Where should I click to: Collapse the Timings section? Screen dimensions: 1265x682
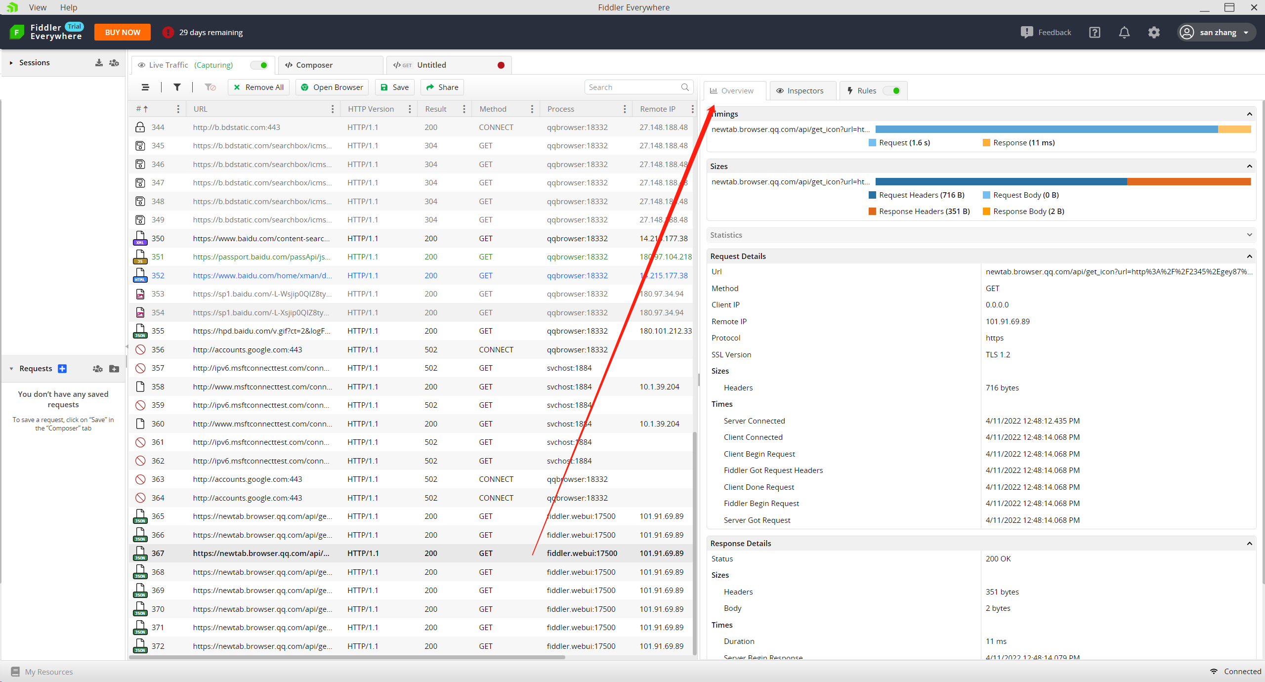pos(1250,114)
